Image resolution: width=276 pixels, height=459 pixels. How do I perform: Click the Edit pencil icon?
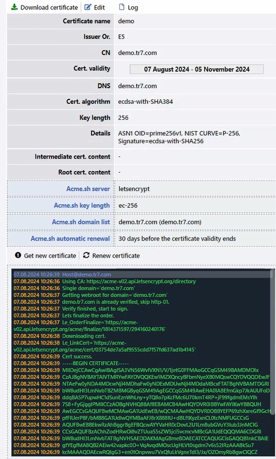coord(88,7)
